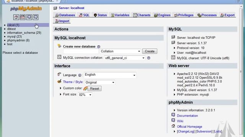
Task: Open the Theme dropdown showing Original
Action: [100, 83]
